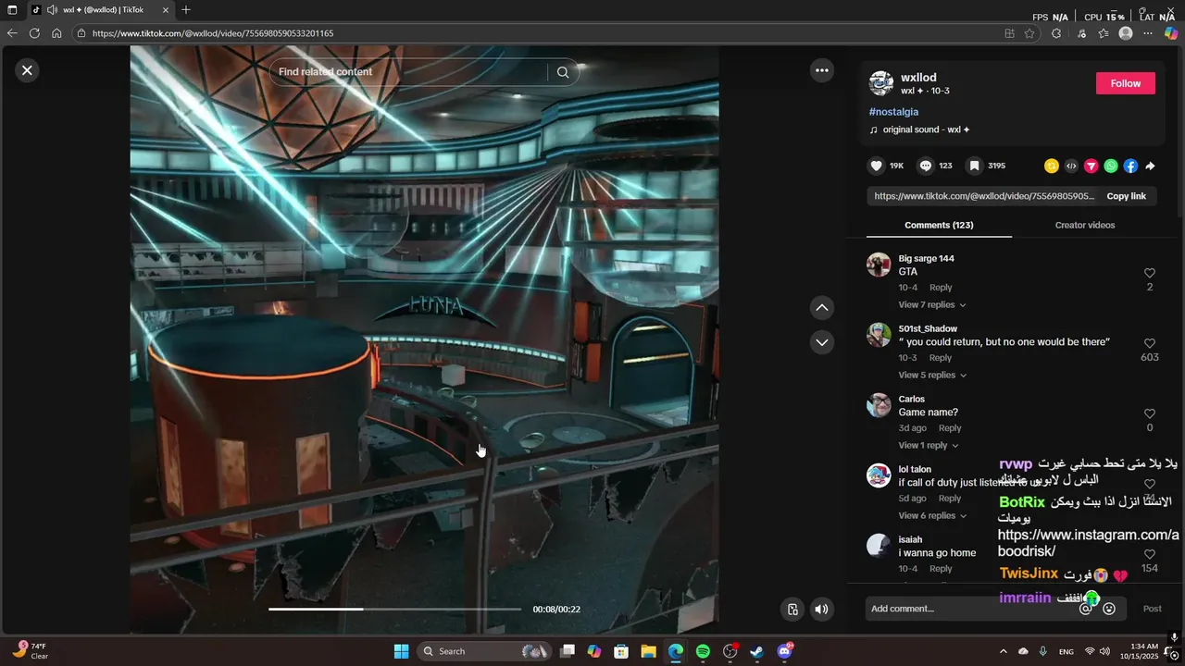Expand View 1 reply under Carlos

[928, 446]
